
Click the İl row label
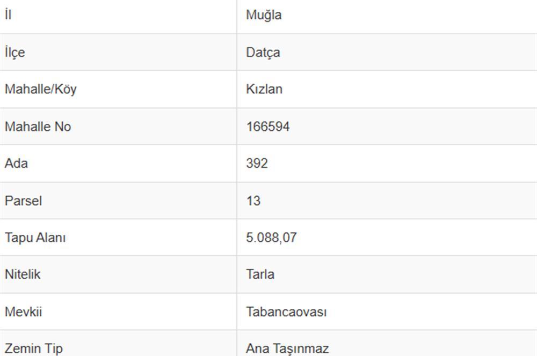(8, 14)
